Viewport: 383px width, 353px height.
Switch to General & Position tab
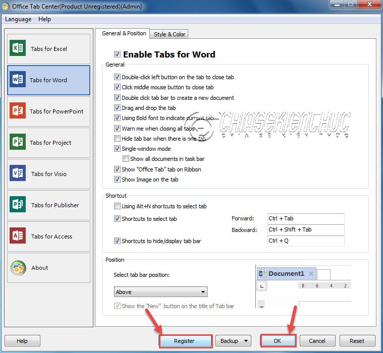124,33
